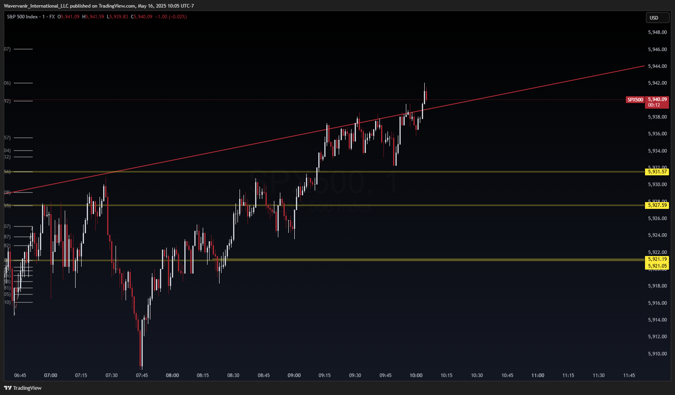Click the 11:00 time axis label
This screenshot has height=395, width=675.
[538, 375]
